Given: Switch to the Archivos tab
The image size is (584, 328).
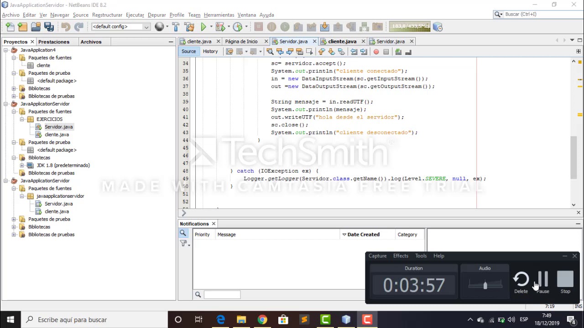Looking at the screenshot, I should click(x=91, y=42).
